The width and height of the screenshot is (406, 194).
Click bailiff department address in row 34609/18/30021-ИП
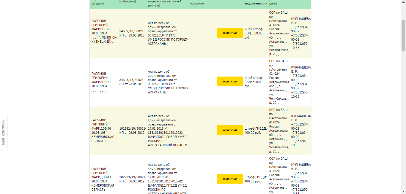click(279, 33)
